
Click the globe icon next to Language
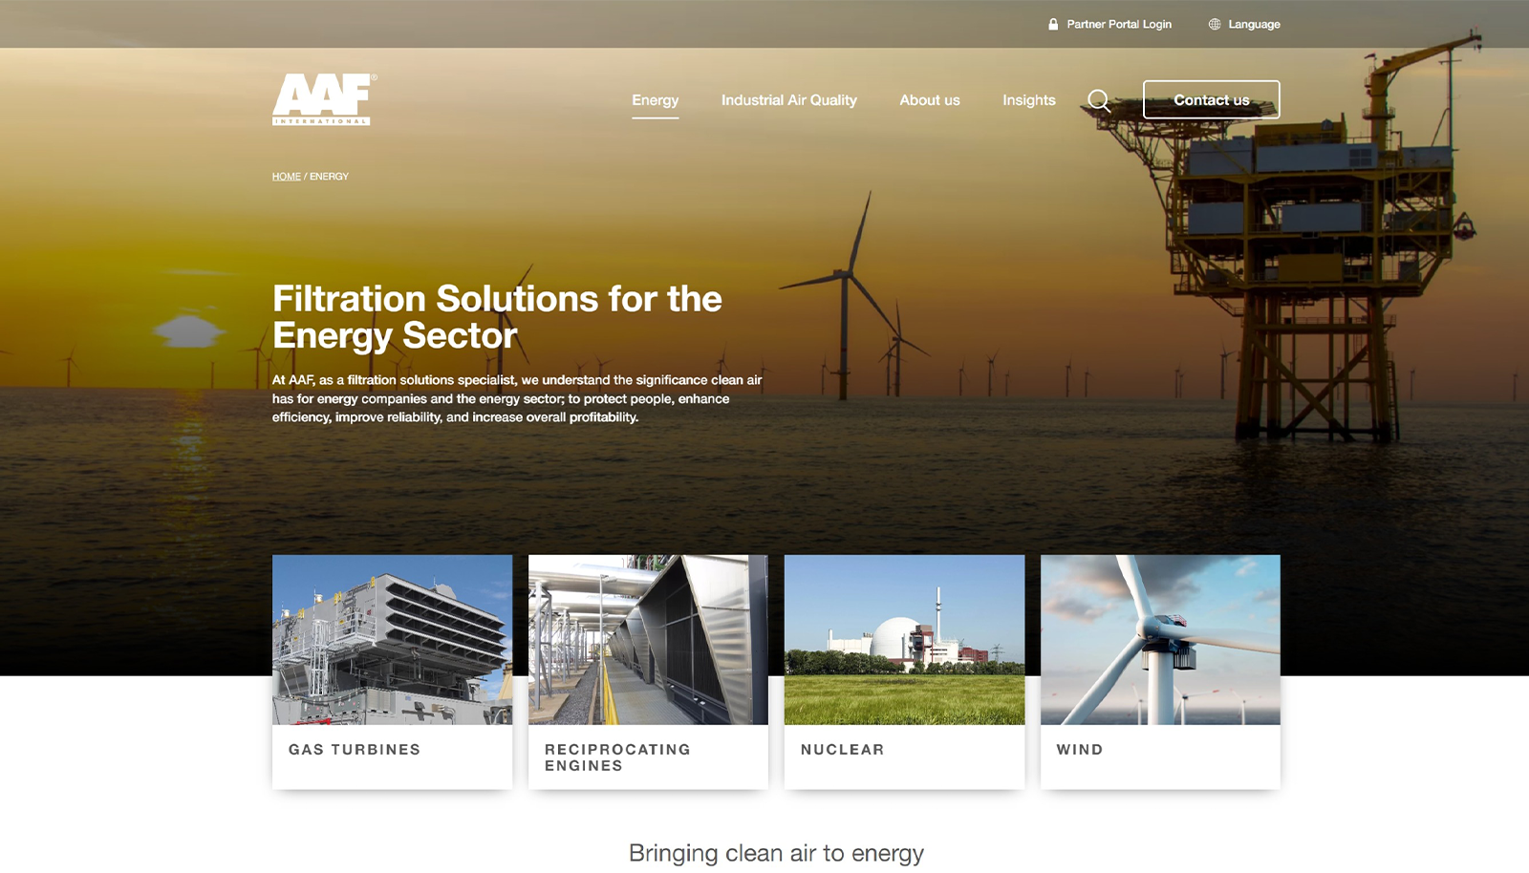1216,24
